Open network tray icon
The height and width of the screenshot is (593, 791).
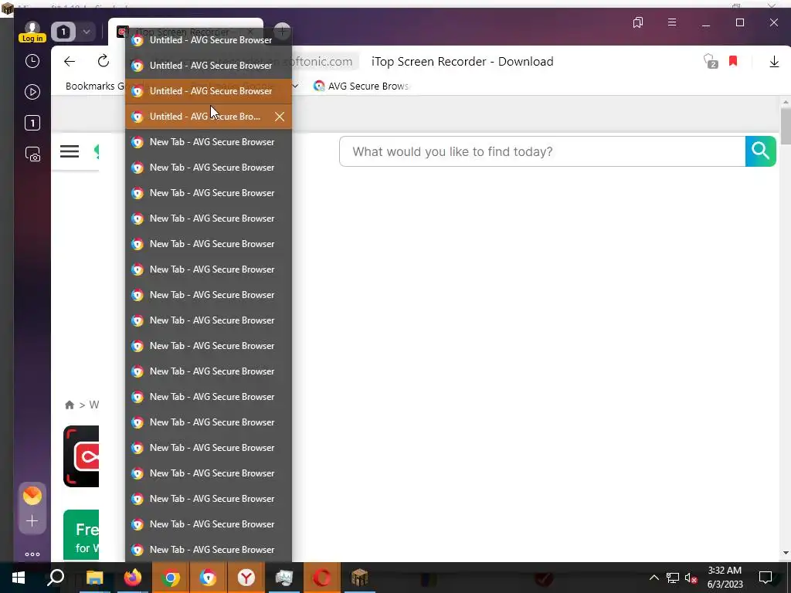click(x=673, y=578)
